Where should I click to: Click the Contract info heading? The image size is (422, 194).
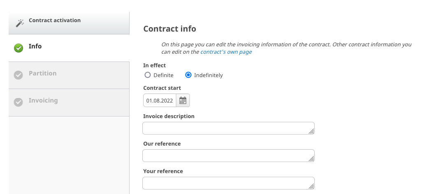[169, 29]
